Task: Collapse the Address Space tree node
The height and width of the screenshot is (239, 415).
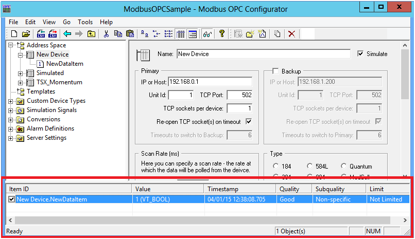Action: point(10,45)
